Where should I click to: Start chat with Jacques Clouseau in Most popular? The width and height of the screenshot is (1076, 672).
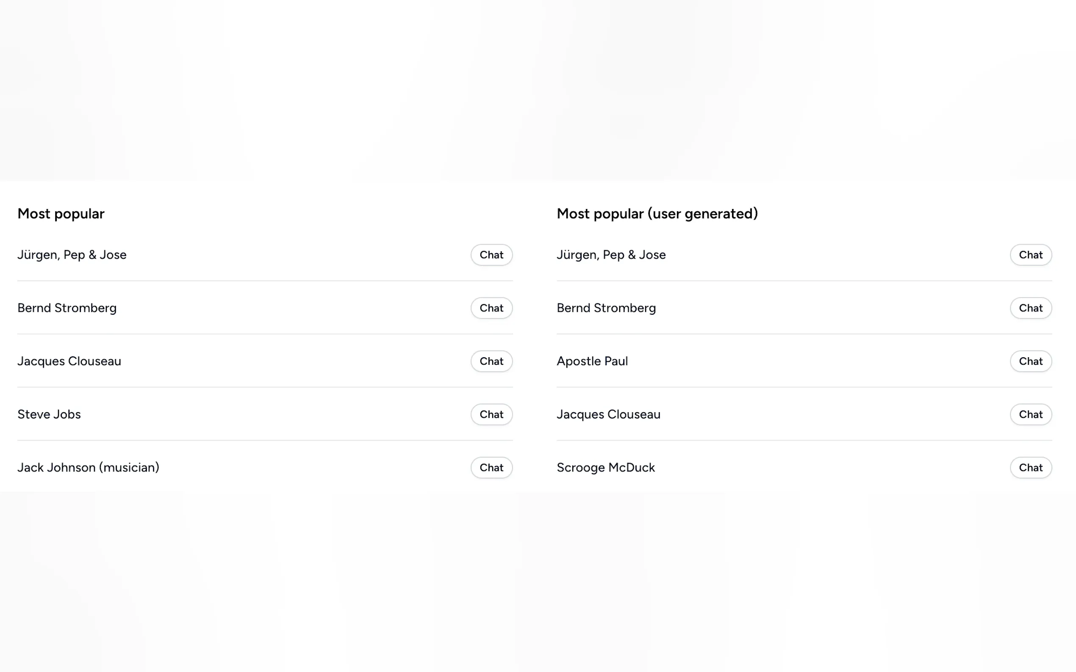tap(491, 361)
